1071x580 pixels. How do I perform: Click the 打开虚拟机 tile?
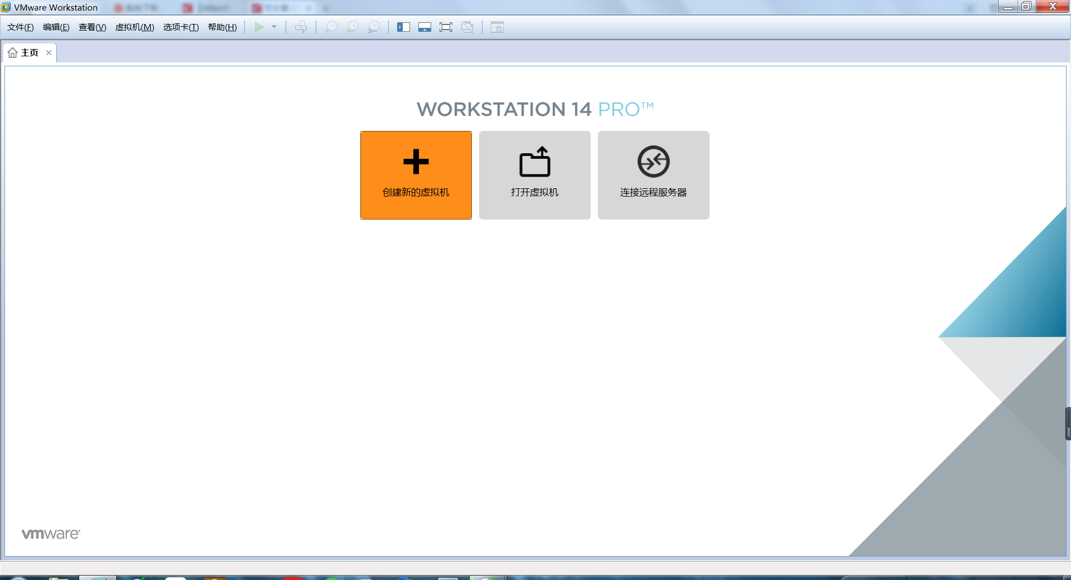click(x=535, y=175)
